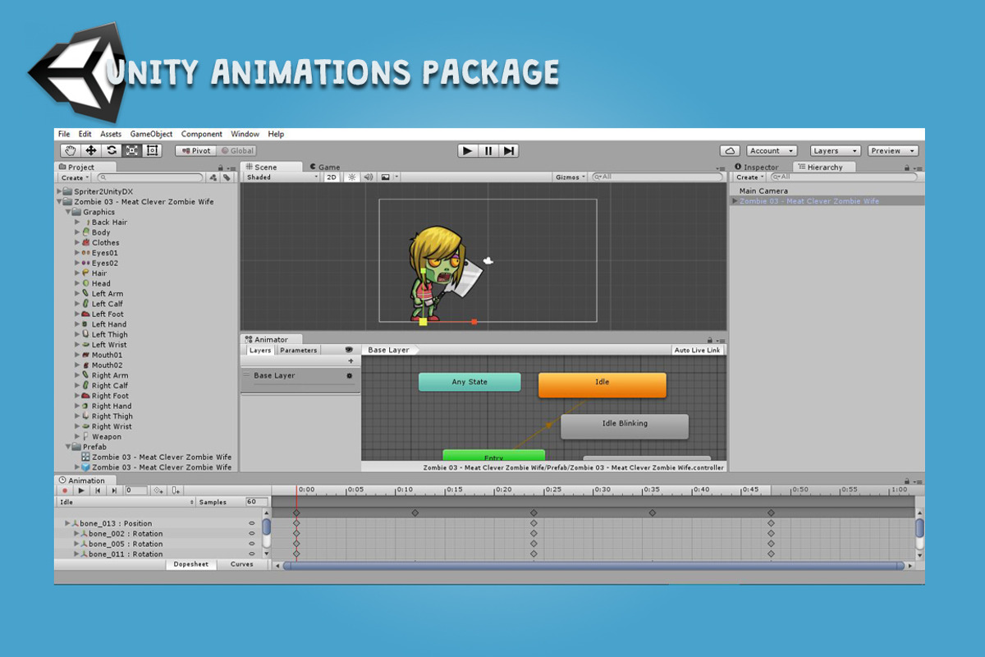Click the Project search by label icon
985x657 pixels.
pos(227,177)
